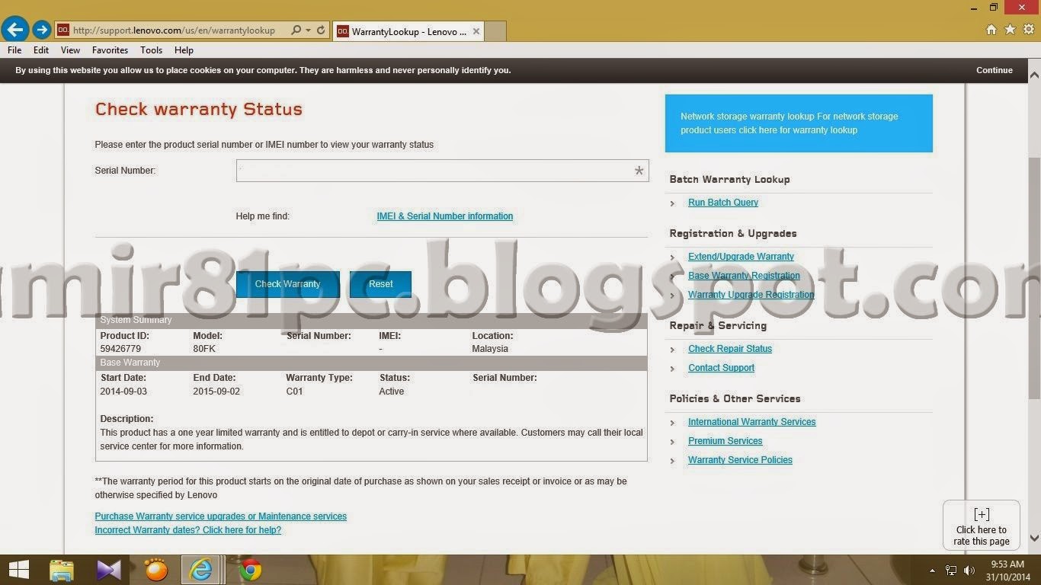The image size is (1041, 585).
Task: Open Premium Services link
Action: pyautogui.click(x=725, y=441)
